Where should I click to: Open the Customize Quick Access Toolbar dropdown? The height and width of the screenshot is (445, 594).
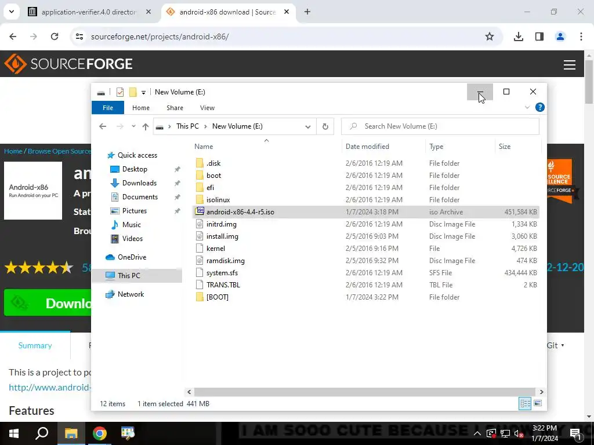coord(144,92)
